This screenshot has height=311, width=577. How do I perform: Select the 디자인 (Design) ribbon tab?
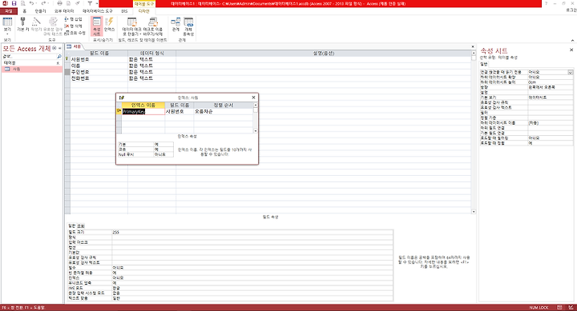144,11
